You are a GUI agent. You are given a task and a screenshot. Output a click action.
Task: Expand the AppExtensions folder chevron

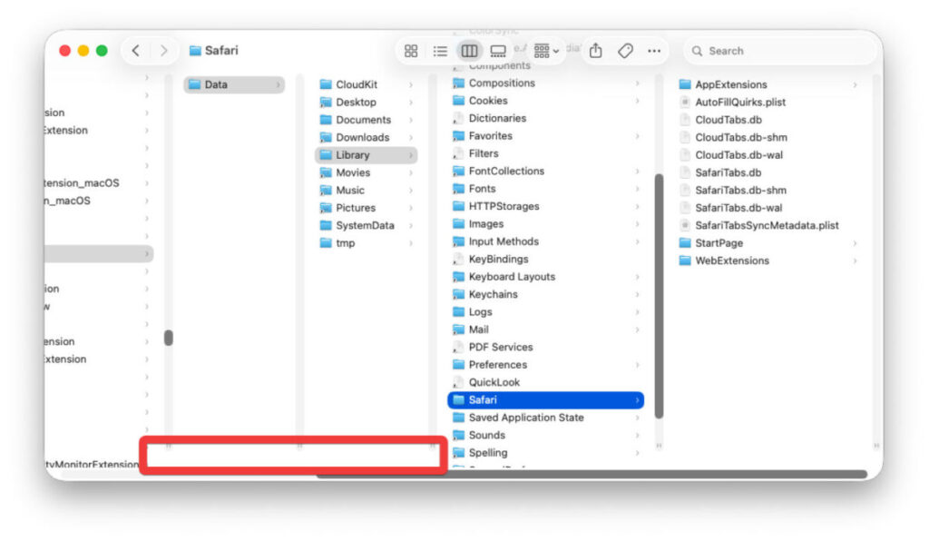pyautogui.click(x=855, y=85)
